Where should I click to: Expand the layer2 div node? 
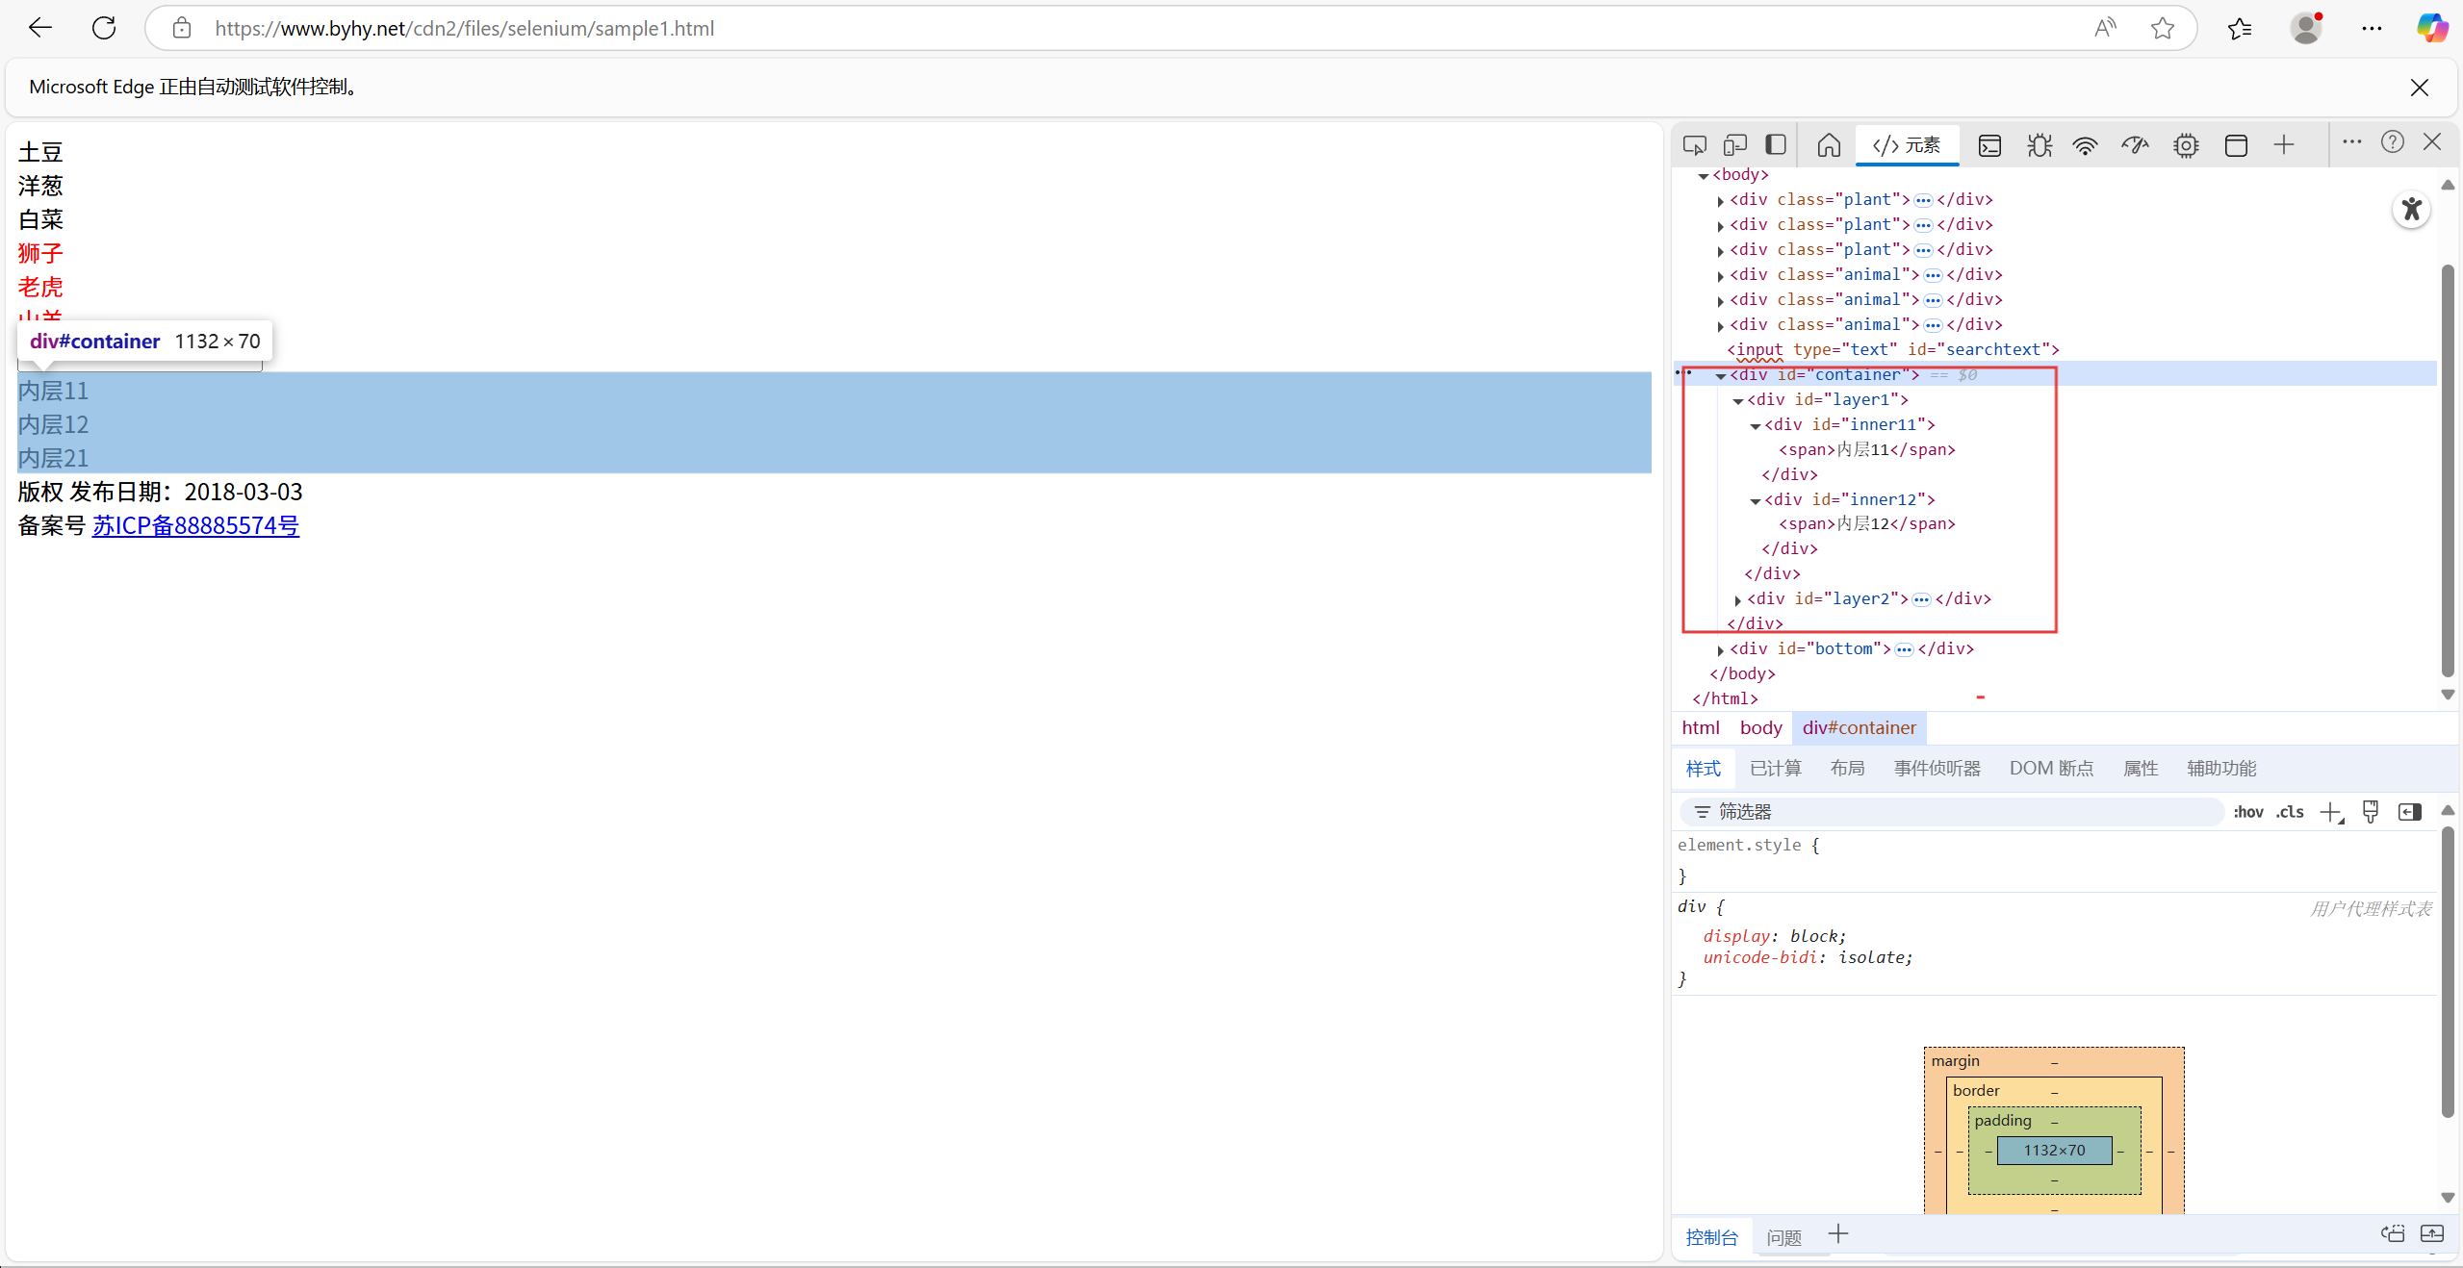click(x=1738, y=599)
